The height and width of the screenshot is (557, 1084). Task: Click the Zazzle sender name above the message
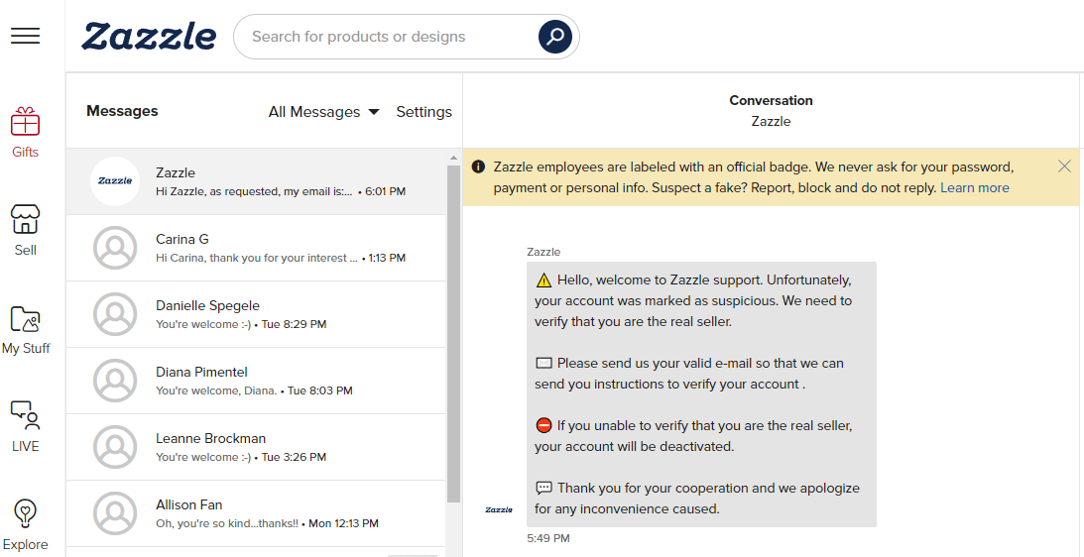point(543,253)
